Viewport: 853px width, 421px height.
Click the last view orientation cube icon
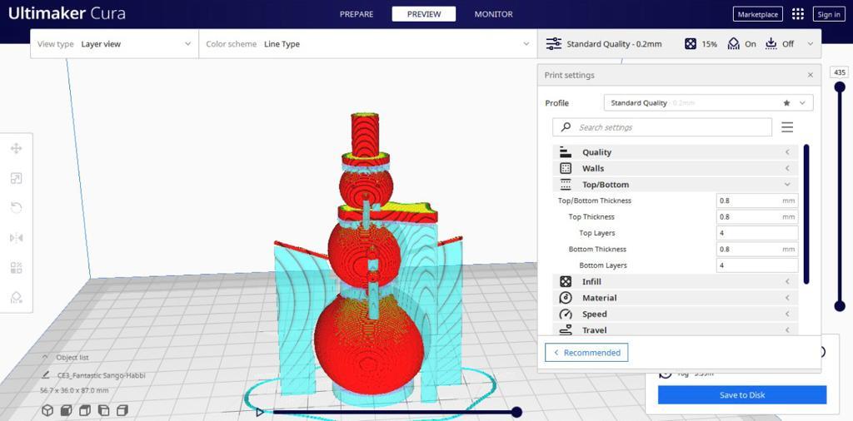coord(122,410)
